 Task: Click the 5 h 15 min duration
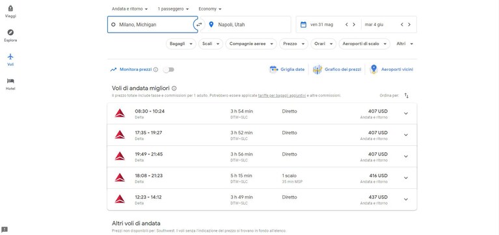click(x=241, y=176)
